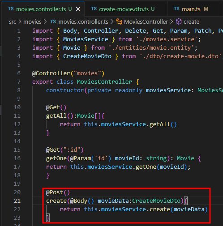The image size is (223, 226).
Task: Click the @Controller decorator text
Action: 51,73
